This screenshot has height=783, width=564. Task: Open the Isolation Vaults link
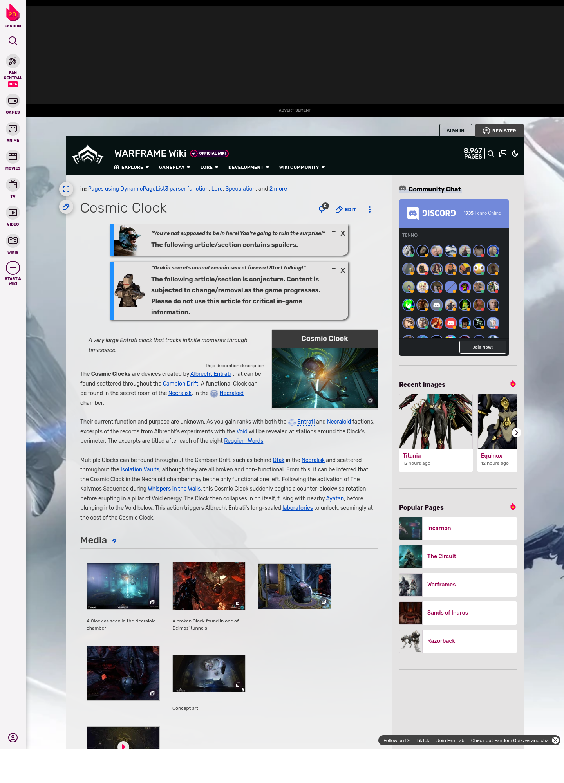click(x=140, y=469)
